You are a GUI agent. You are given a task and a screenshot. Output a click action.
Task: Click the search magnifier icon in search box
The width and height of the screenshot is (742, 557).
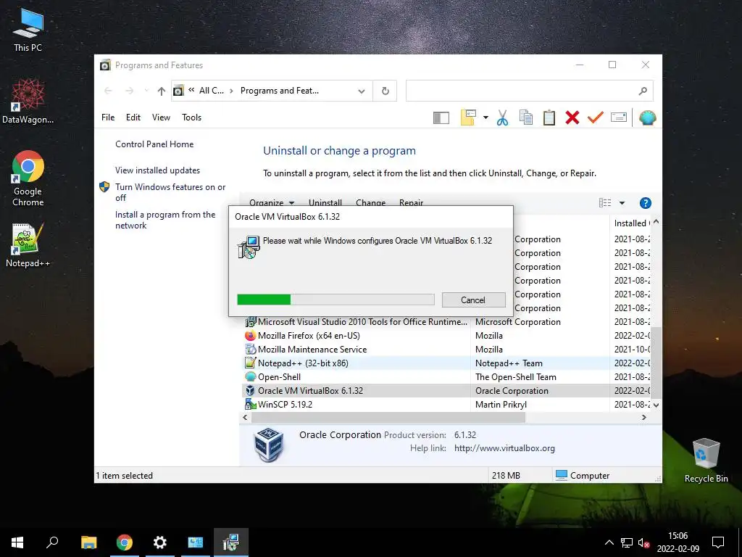coord(643,91)
